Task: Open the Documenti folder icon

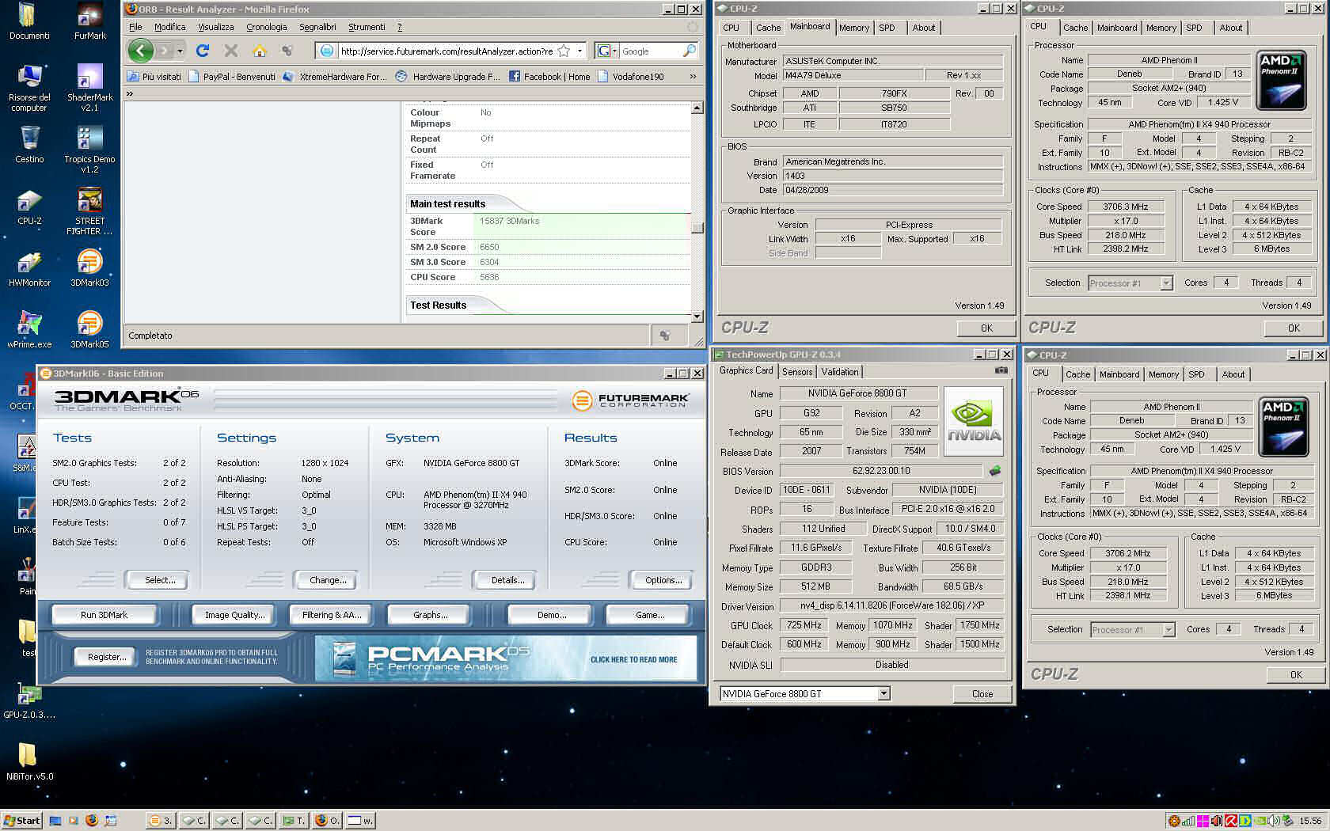Action: point(29,22)
